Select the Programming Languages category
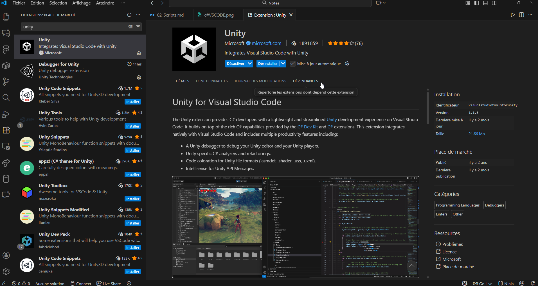The width and height of the screenshot is (538, 286). 458,205
